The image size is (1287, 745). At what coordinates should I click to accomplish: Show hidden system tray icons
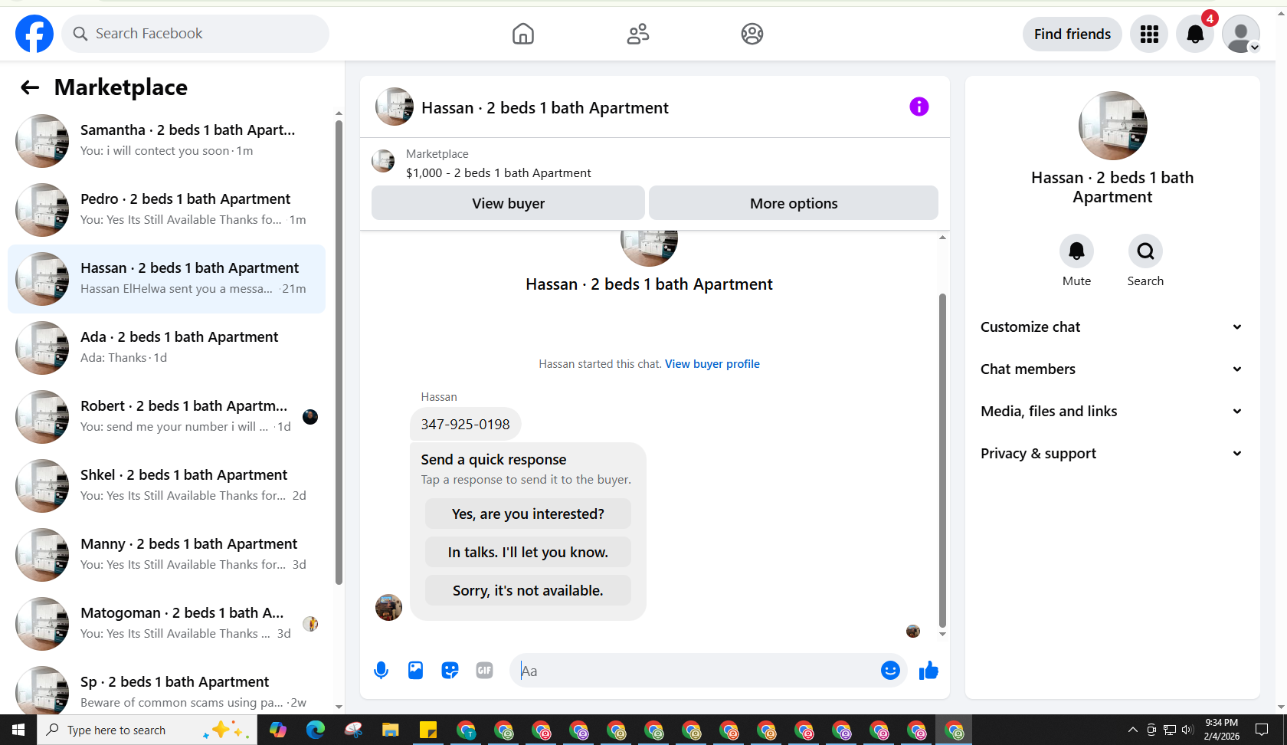(1133, 730)
